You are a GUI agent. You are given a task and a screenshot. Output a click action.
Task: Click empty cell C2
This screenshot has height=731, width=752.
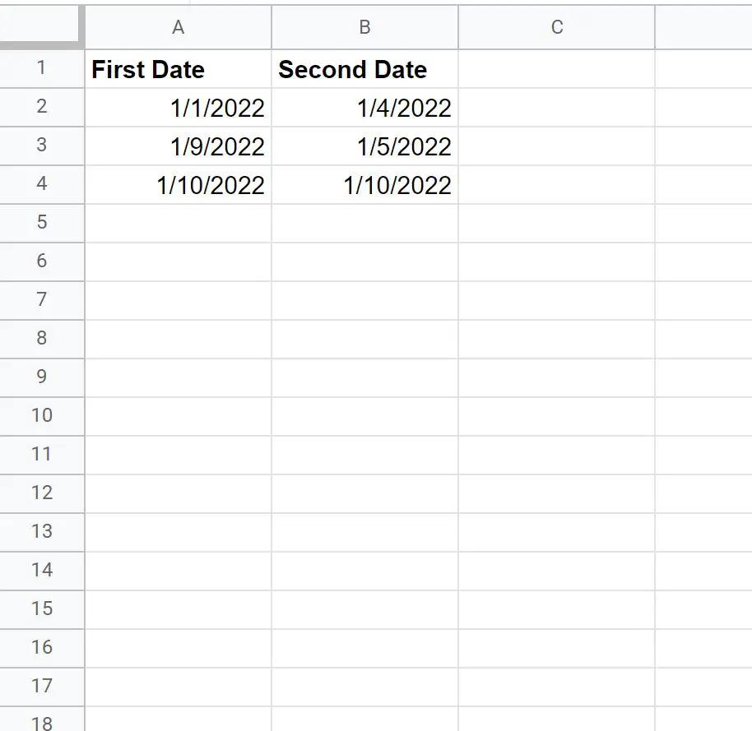point(556,108)
